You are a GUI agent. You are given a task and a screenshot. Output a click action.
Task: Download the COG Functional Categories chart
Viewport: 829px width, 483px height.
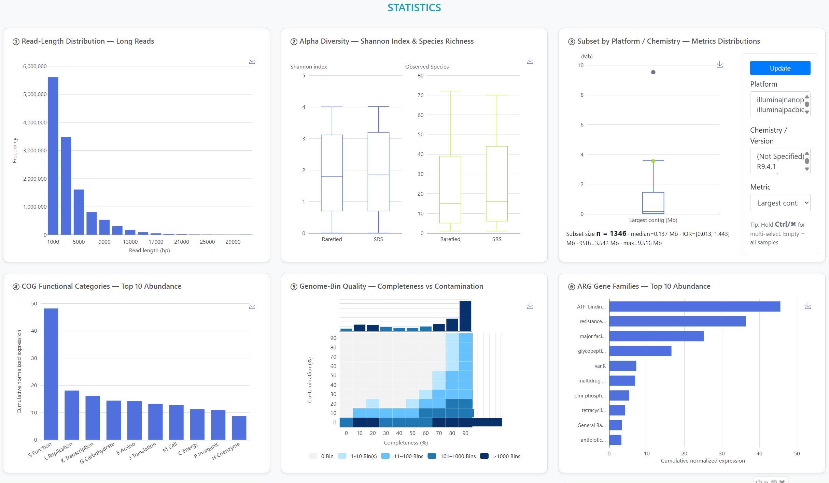pos(252,306)
